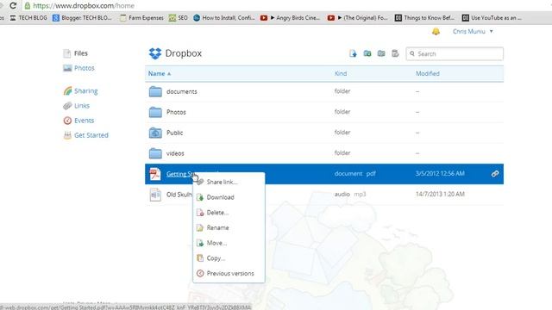
Task: Click the Links chain icon in sidebar
Action: pyautogui.click(x=67, y=106)
